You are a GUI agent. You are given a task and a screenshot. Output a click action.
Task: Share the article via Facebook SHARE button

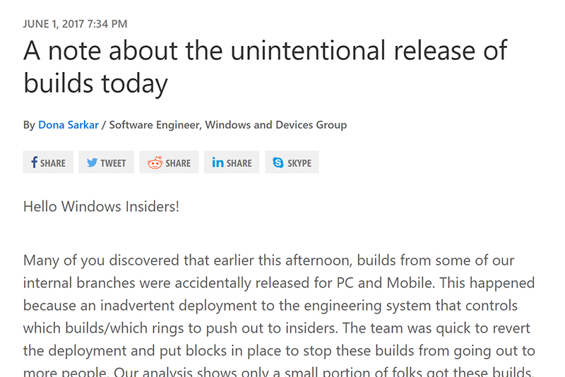pyautogui.click(x=48, y=162)
